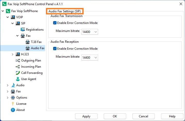Click the Call Forwarding green phone icon
The height and width of the screenshot is (121, 185).
[18, 73]
